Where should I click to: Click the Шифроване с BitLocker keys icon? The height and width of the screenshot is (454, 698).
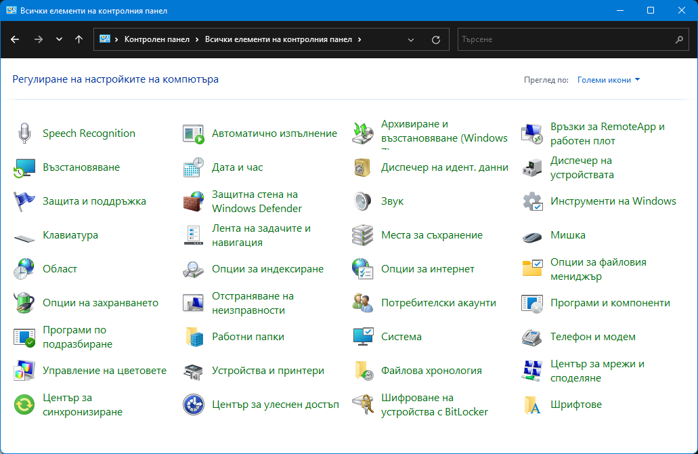click(x=363, y=405)
